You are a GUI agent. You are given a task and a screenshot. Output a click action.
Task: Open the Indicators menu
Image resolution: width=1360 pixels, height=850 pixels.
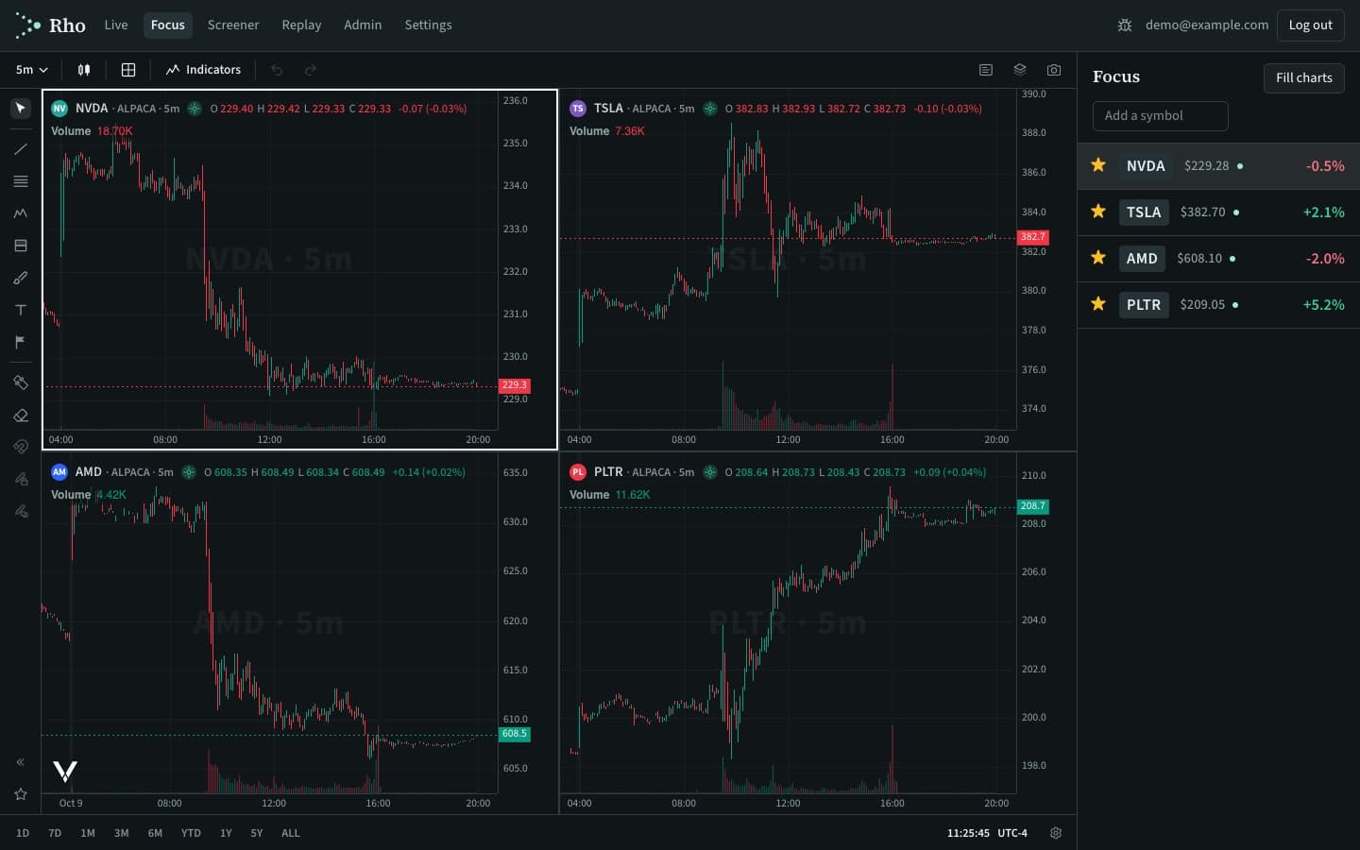tap(203, 70)
